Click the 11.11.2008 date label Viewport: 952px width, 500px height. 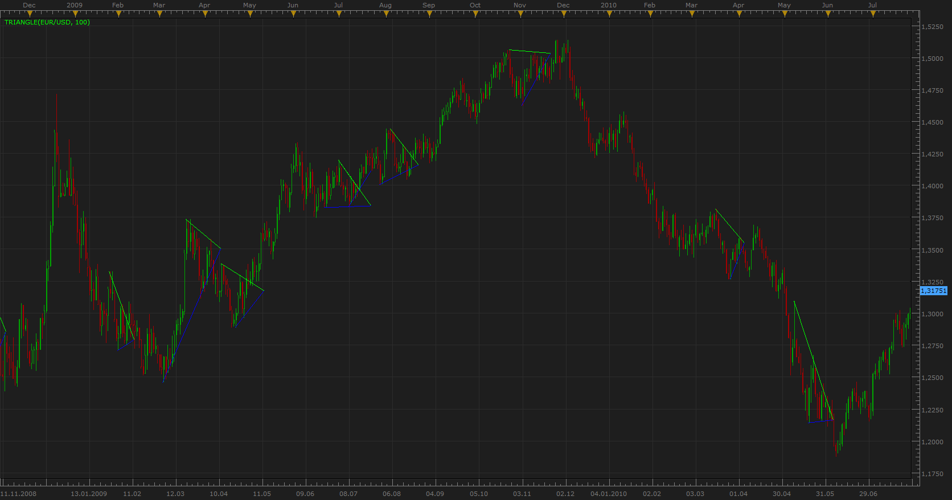[x=18, y=494]
